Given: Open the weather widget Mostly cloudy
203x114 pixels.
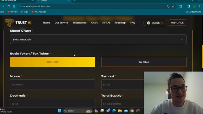Looking at the screenshot, I should 6,111.
